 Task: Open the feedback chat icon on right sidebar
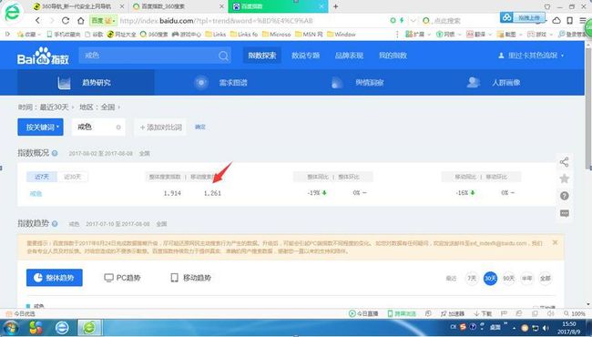[564, 214]
